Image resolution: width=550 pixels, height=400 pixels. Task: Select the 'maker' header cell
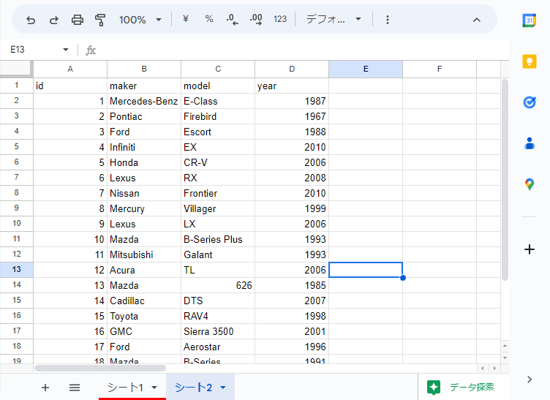[x=144, y=86]
